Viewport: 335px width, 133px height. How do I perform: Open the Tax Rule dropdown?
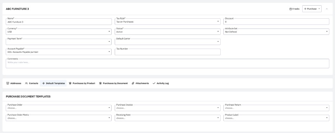coord(167,21)
